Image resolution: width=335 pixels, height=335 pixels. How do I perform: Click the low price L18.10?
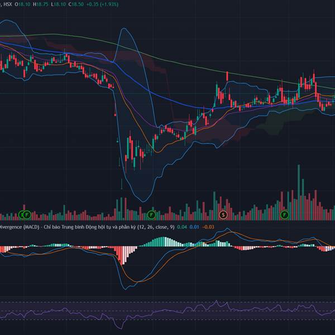click(58, 4)
